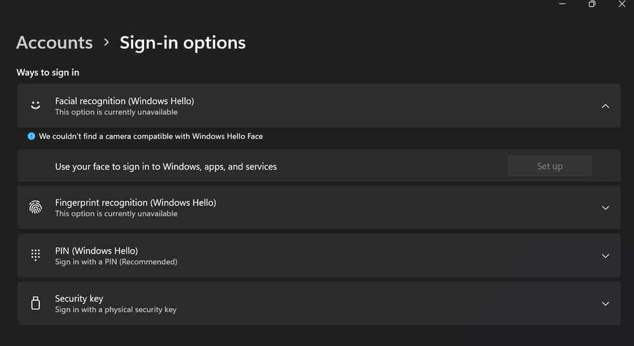The image size is (634, 346).
Task: Select Facial recognition (Windows Hello) title
Action: (x=124, y=101)
